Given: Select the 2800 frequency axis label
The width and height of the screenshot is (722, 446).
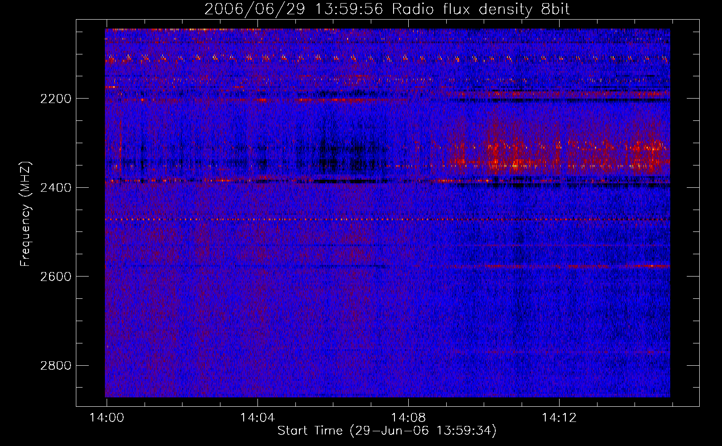Looking at the screenshot, I should pyautogui.click(x=56, y=366).
